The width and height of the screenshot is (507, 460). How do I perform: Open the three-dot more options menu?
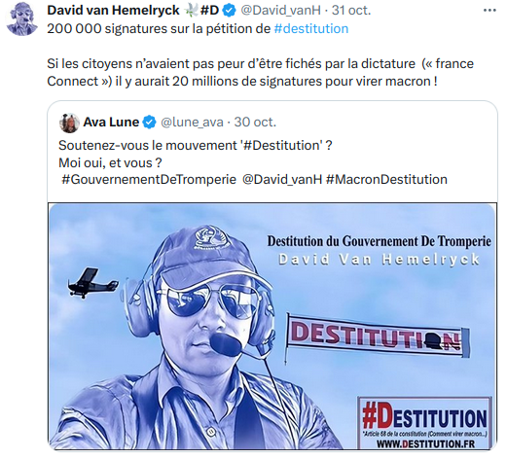tap(489, 11)
